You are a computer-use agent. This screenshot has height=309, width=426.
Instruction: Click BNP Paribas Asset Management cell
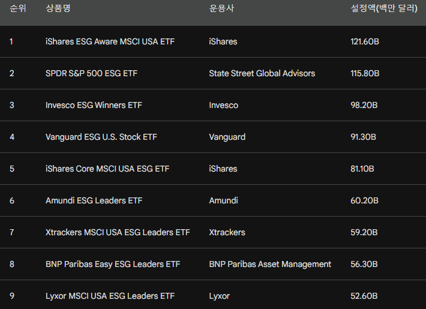[270, 264]
